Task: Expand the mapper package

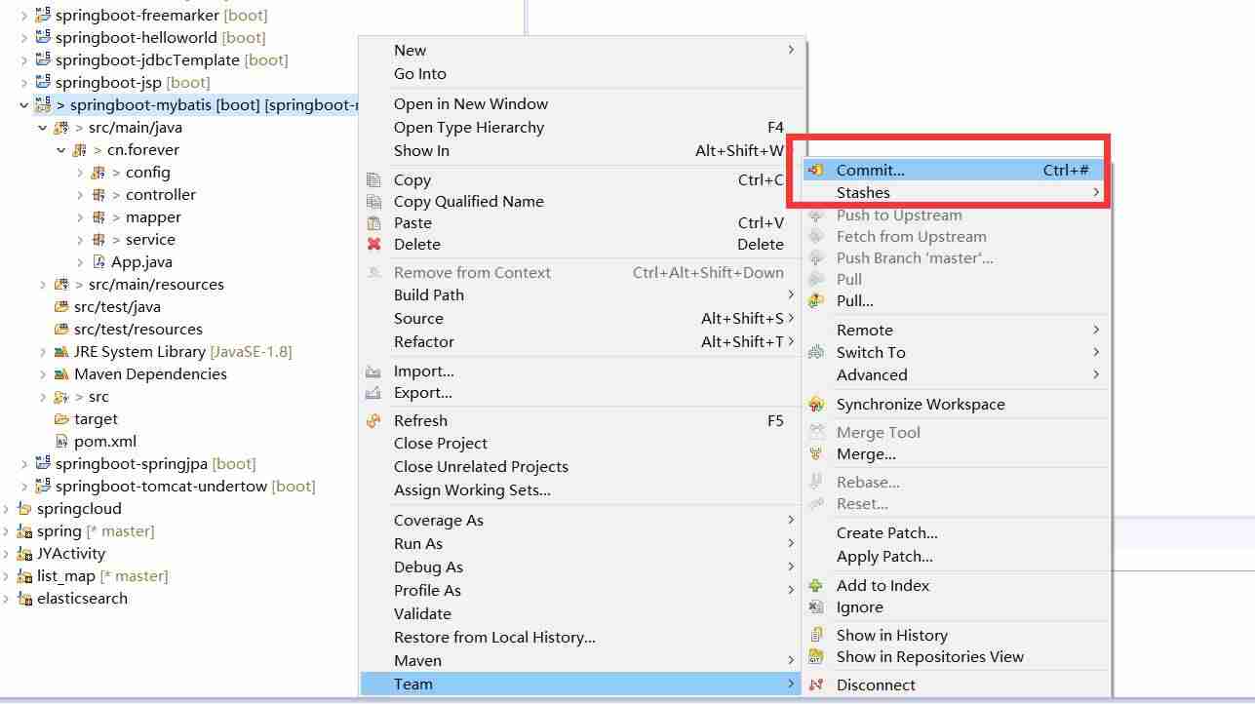Action: point(80,217)
